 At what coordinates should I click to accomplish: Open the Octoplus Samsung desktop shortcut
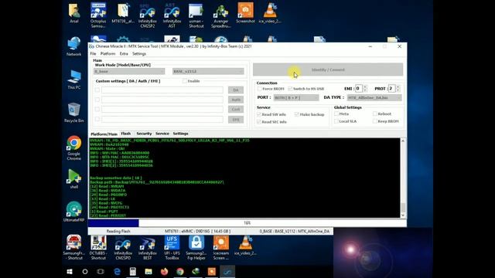pyautogui.click(x=98, y=15)
